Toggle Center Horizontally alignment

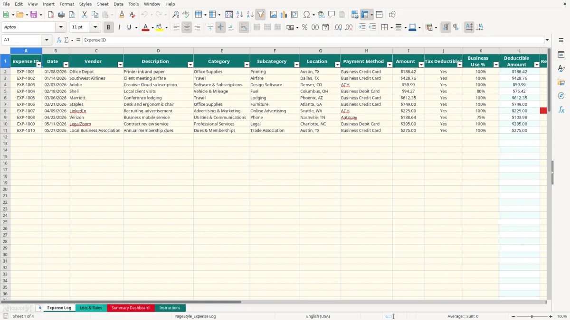click(x=187, y=27)
